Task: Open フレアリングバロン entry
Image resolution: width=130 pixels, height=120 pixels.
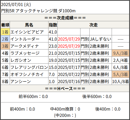Action: [29, 67]
